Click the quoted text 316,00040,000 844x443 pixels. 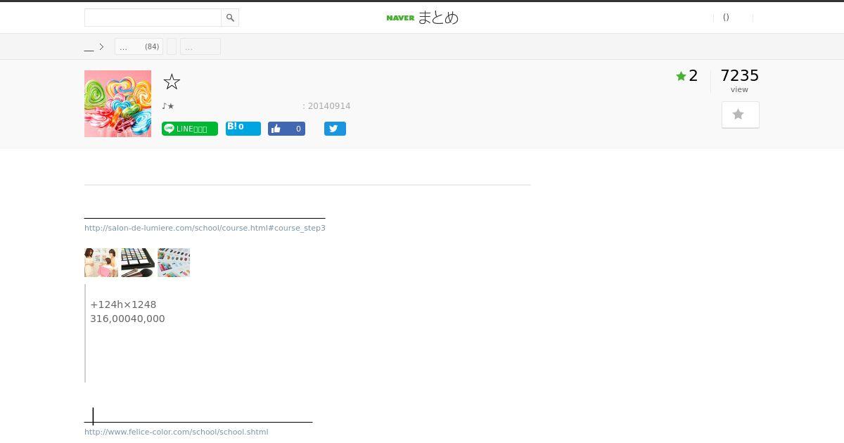(x=127, y=319)
